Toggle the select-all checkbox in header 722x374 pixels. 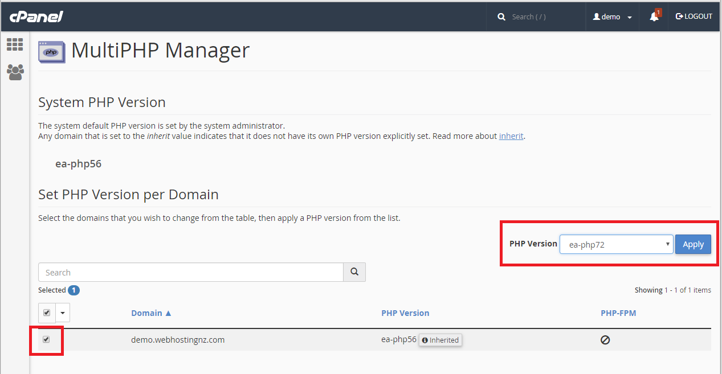pos(47,313)
